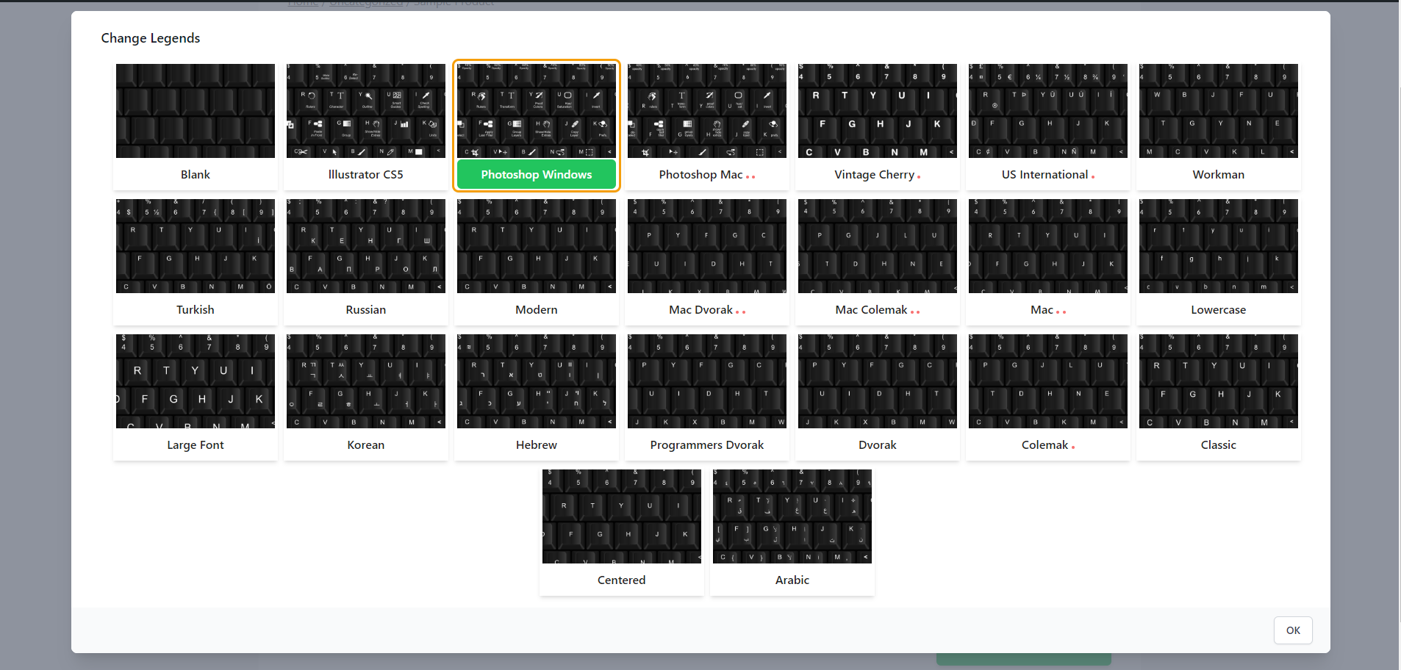Select the Mac legend thumbnail
The width and height of the screenshot is (1401, 670).
coord(1048,246)
